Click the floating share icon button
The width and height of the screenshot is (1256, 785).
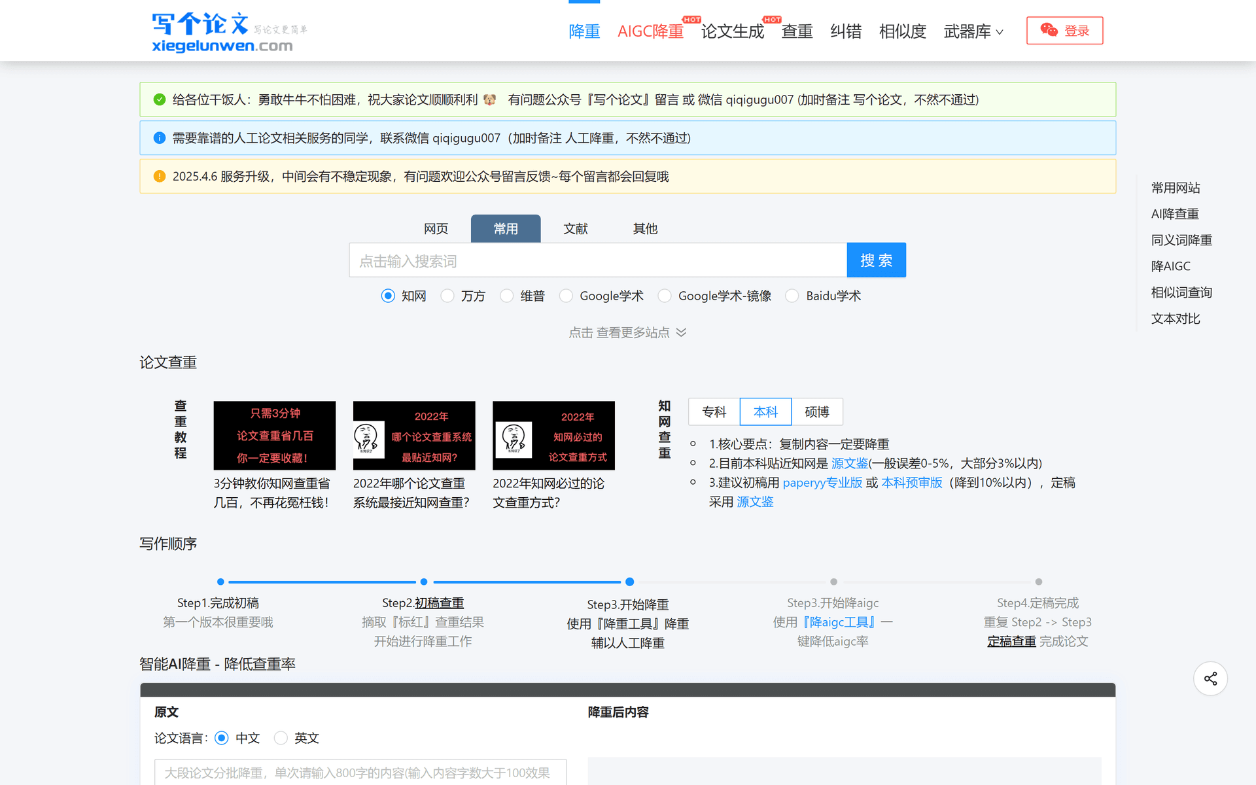point(1210,678)
